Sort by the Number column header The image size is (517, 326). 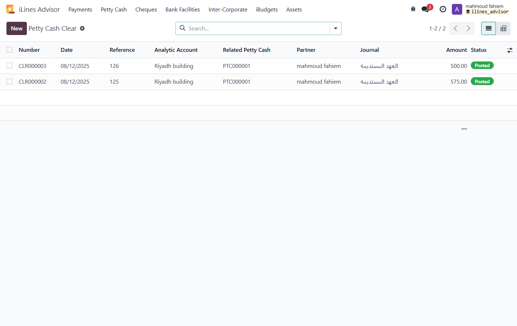point(29,50)
